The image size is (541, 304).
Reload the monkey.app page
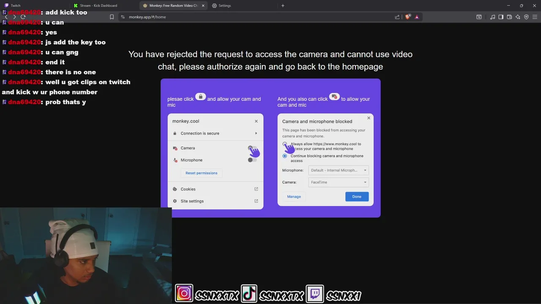pyautogui.click(x=23, y=17)
